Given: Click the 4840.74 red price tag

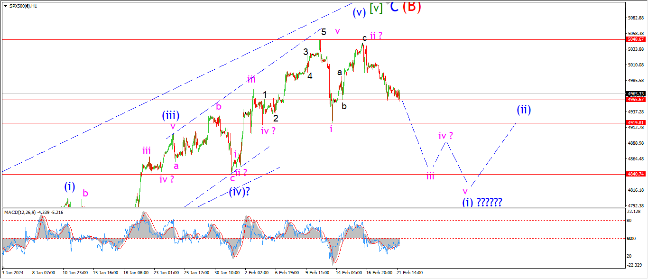Looking at the screenshot, I should click(x=636, y=174).
